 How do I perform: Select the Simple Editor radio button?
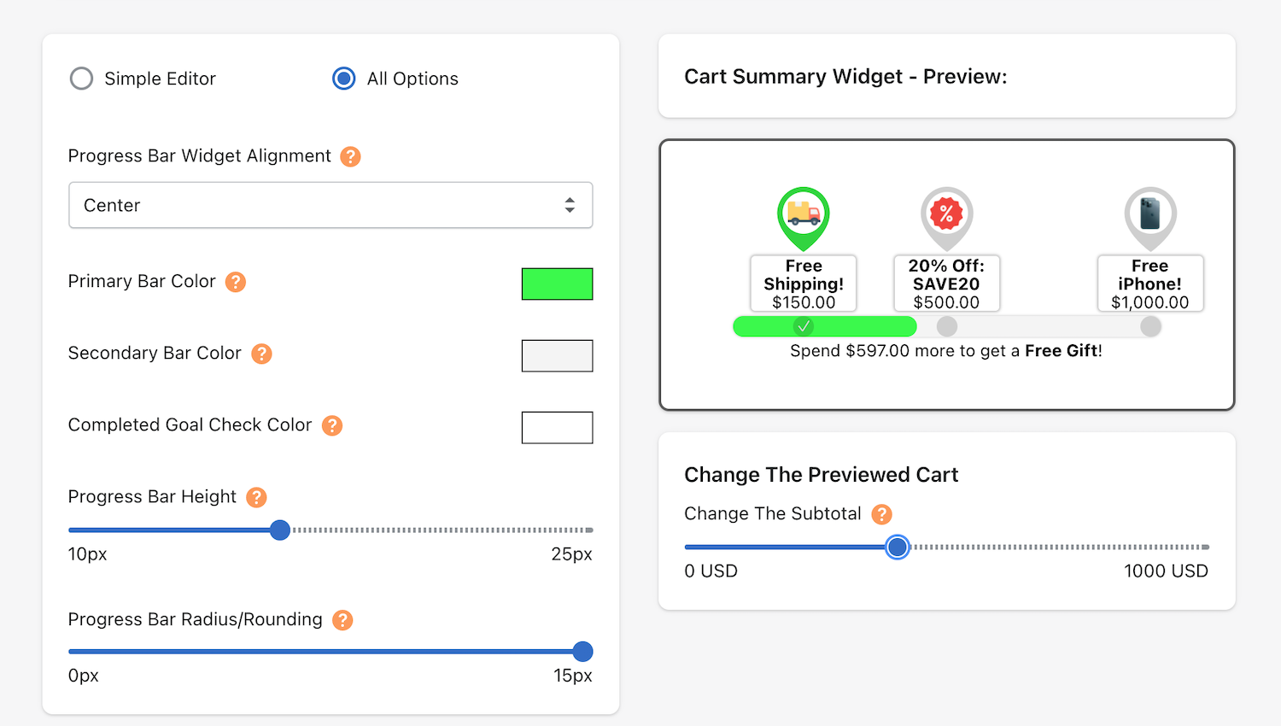click(81, 79)
